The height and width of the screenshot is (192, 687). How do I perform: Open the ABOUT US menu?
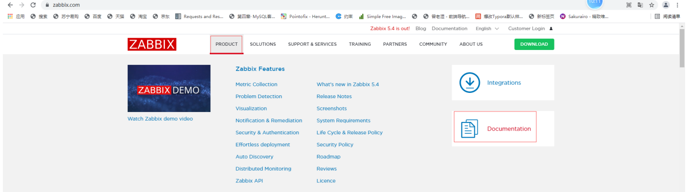[x=471, y=44]
